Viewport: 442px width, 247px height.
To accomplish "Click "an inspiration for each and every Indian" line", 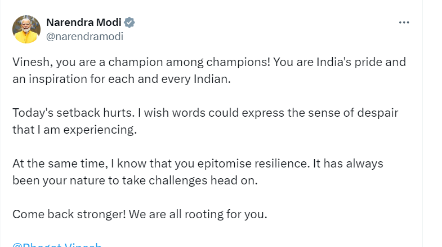I will pyautogui.click(x=122, y=79).
